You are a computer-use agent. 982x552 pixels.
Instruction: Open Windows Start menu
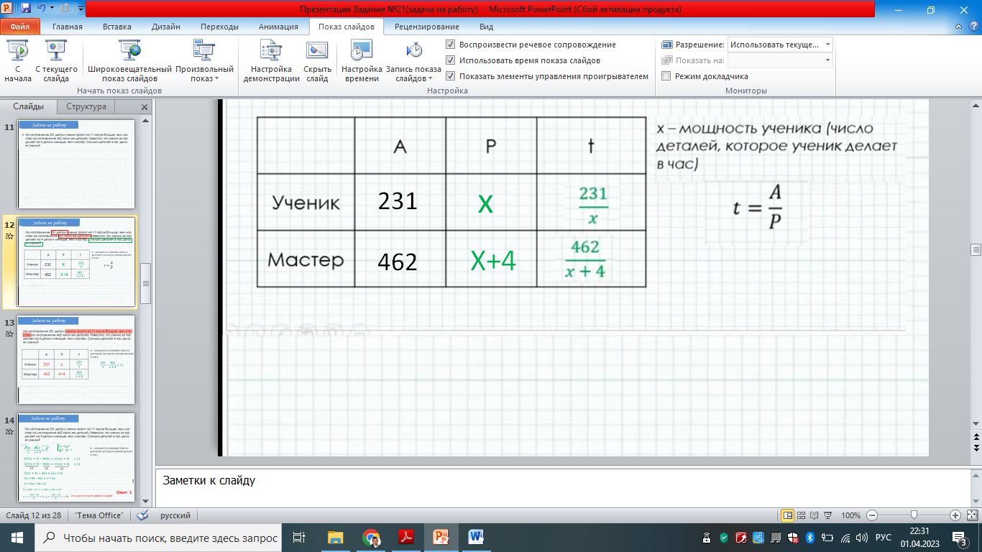tap(16, 537)
